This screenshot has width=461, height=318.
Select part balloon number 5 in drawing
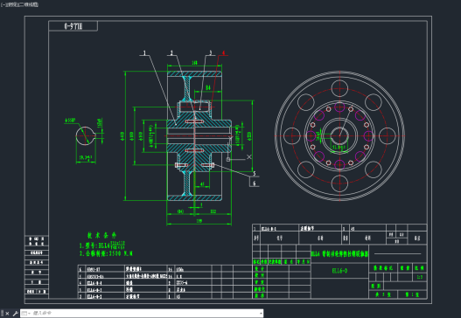(x=255, y=174)
